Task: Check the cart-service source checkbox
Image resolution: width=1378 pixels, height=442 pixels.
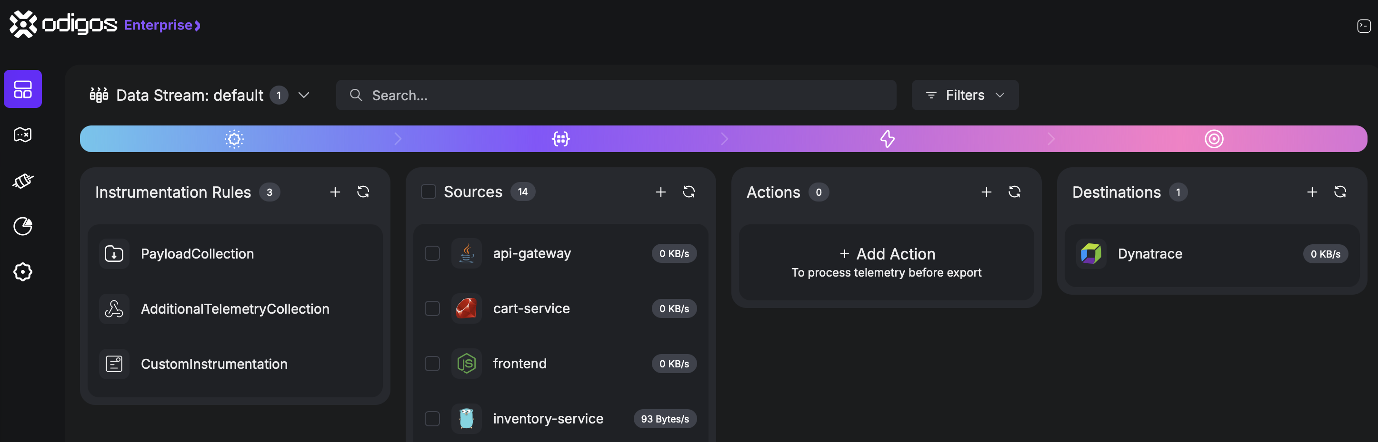Action: (x=432, y=308)
